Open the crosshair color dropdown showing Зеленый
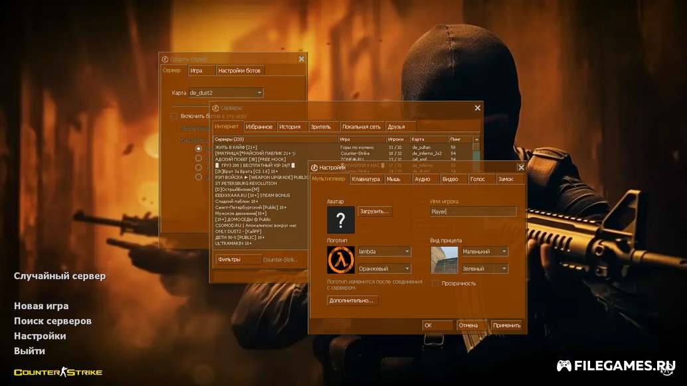Screen dimensions: 687x386 [x=485, y=268]
